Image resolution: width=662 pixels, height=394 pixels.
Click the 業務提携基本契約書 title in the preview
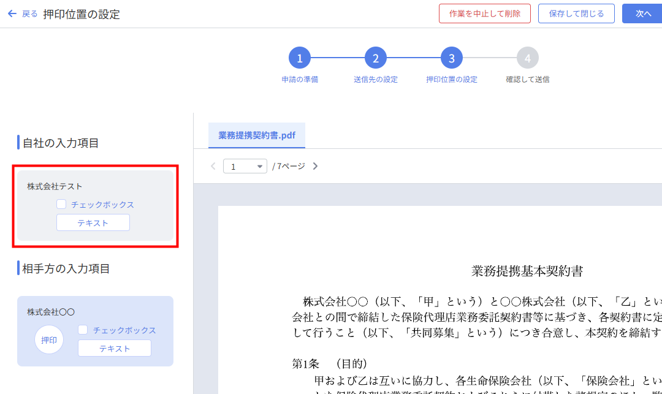[x=527, y=271]
